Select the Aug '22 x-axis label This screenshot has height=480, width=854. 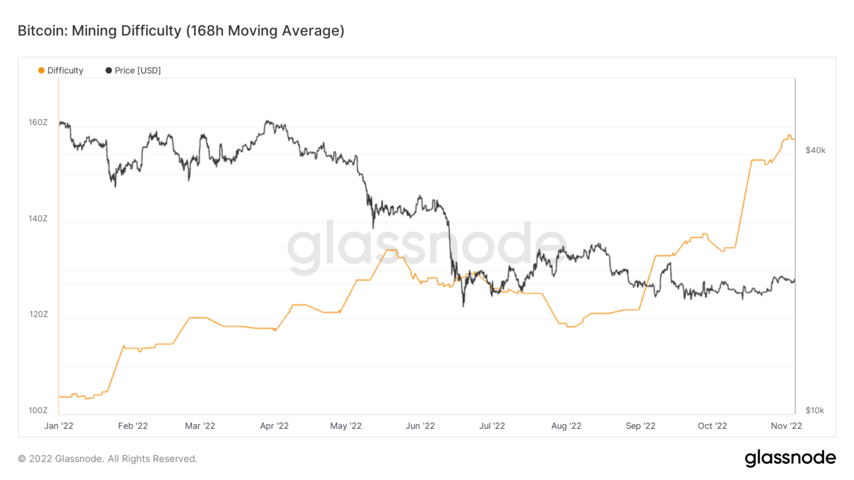(567, 426)
